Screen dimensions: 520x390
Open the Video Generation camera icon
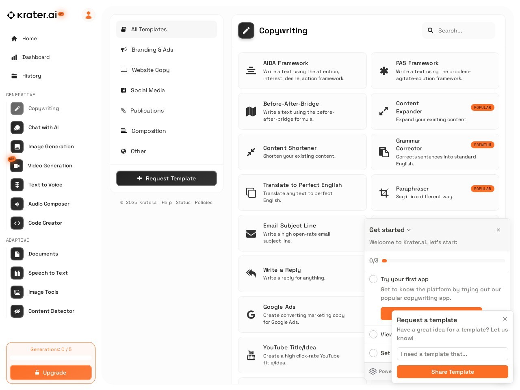coord(17,166)
